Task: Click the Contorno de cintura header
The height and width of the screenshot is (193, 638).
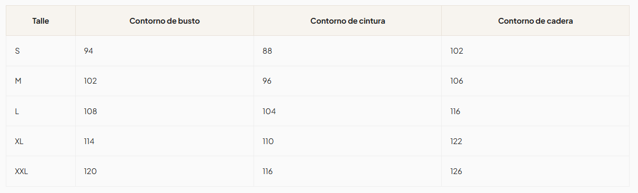Action: tap(348, 21)
